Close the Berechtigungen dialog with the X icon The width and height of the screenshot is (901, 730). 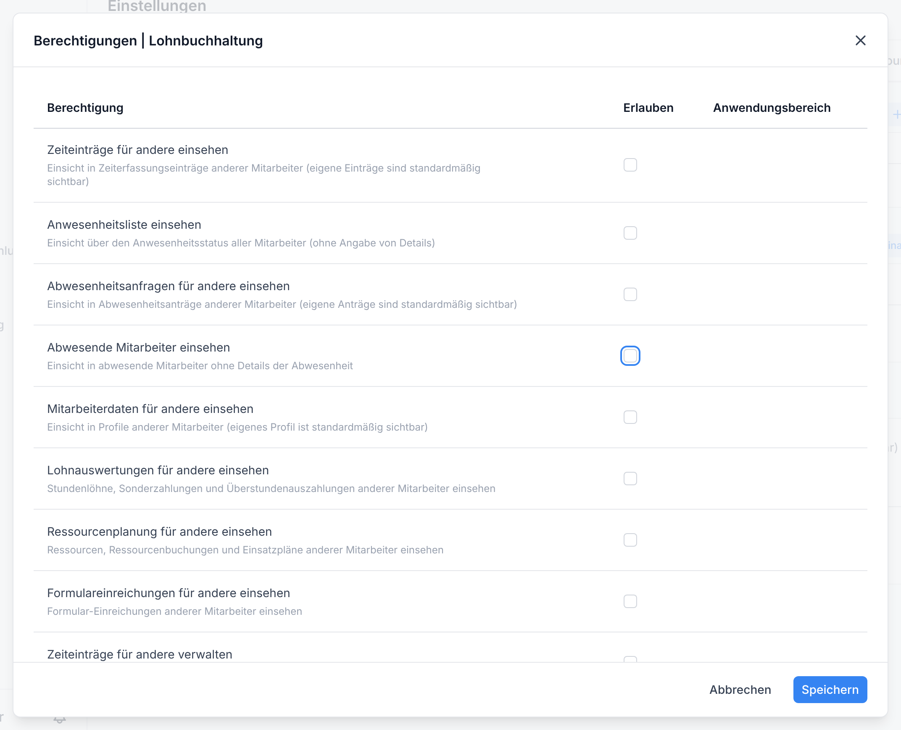(860, 40)
